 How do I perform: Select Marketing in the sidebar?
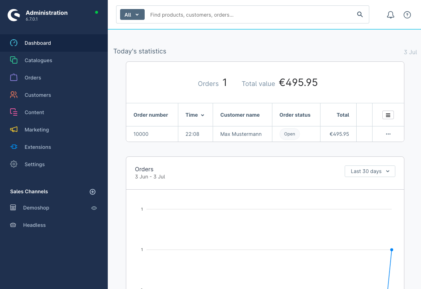(37, 130)
